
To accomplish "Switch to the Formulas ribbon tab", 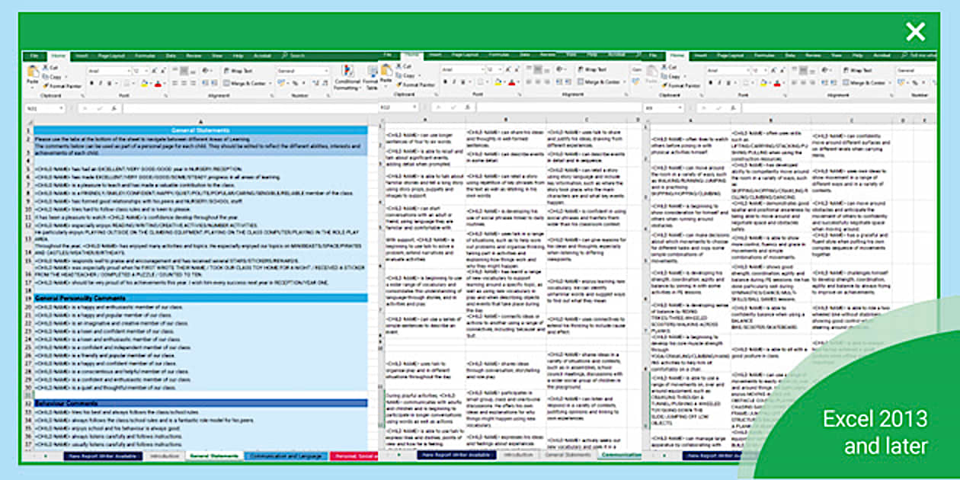I will pos(145,56).
